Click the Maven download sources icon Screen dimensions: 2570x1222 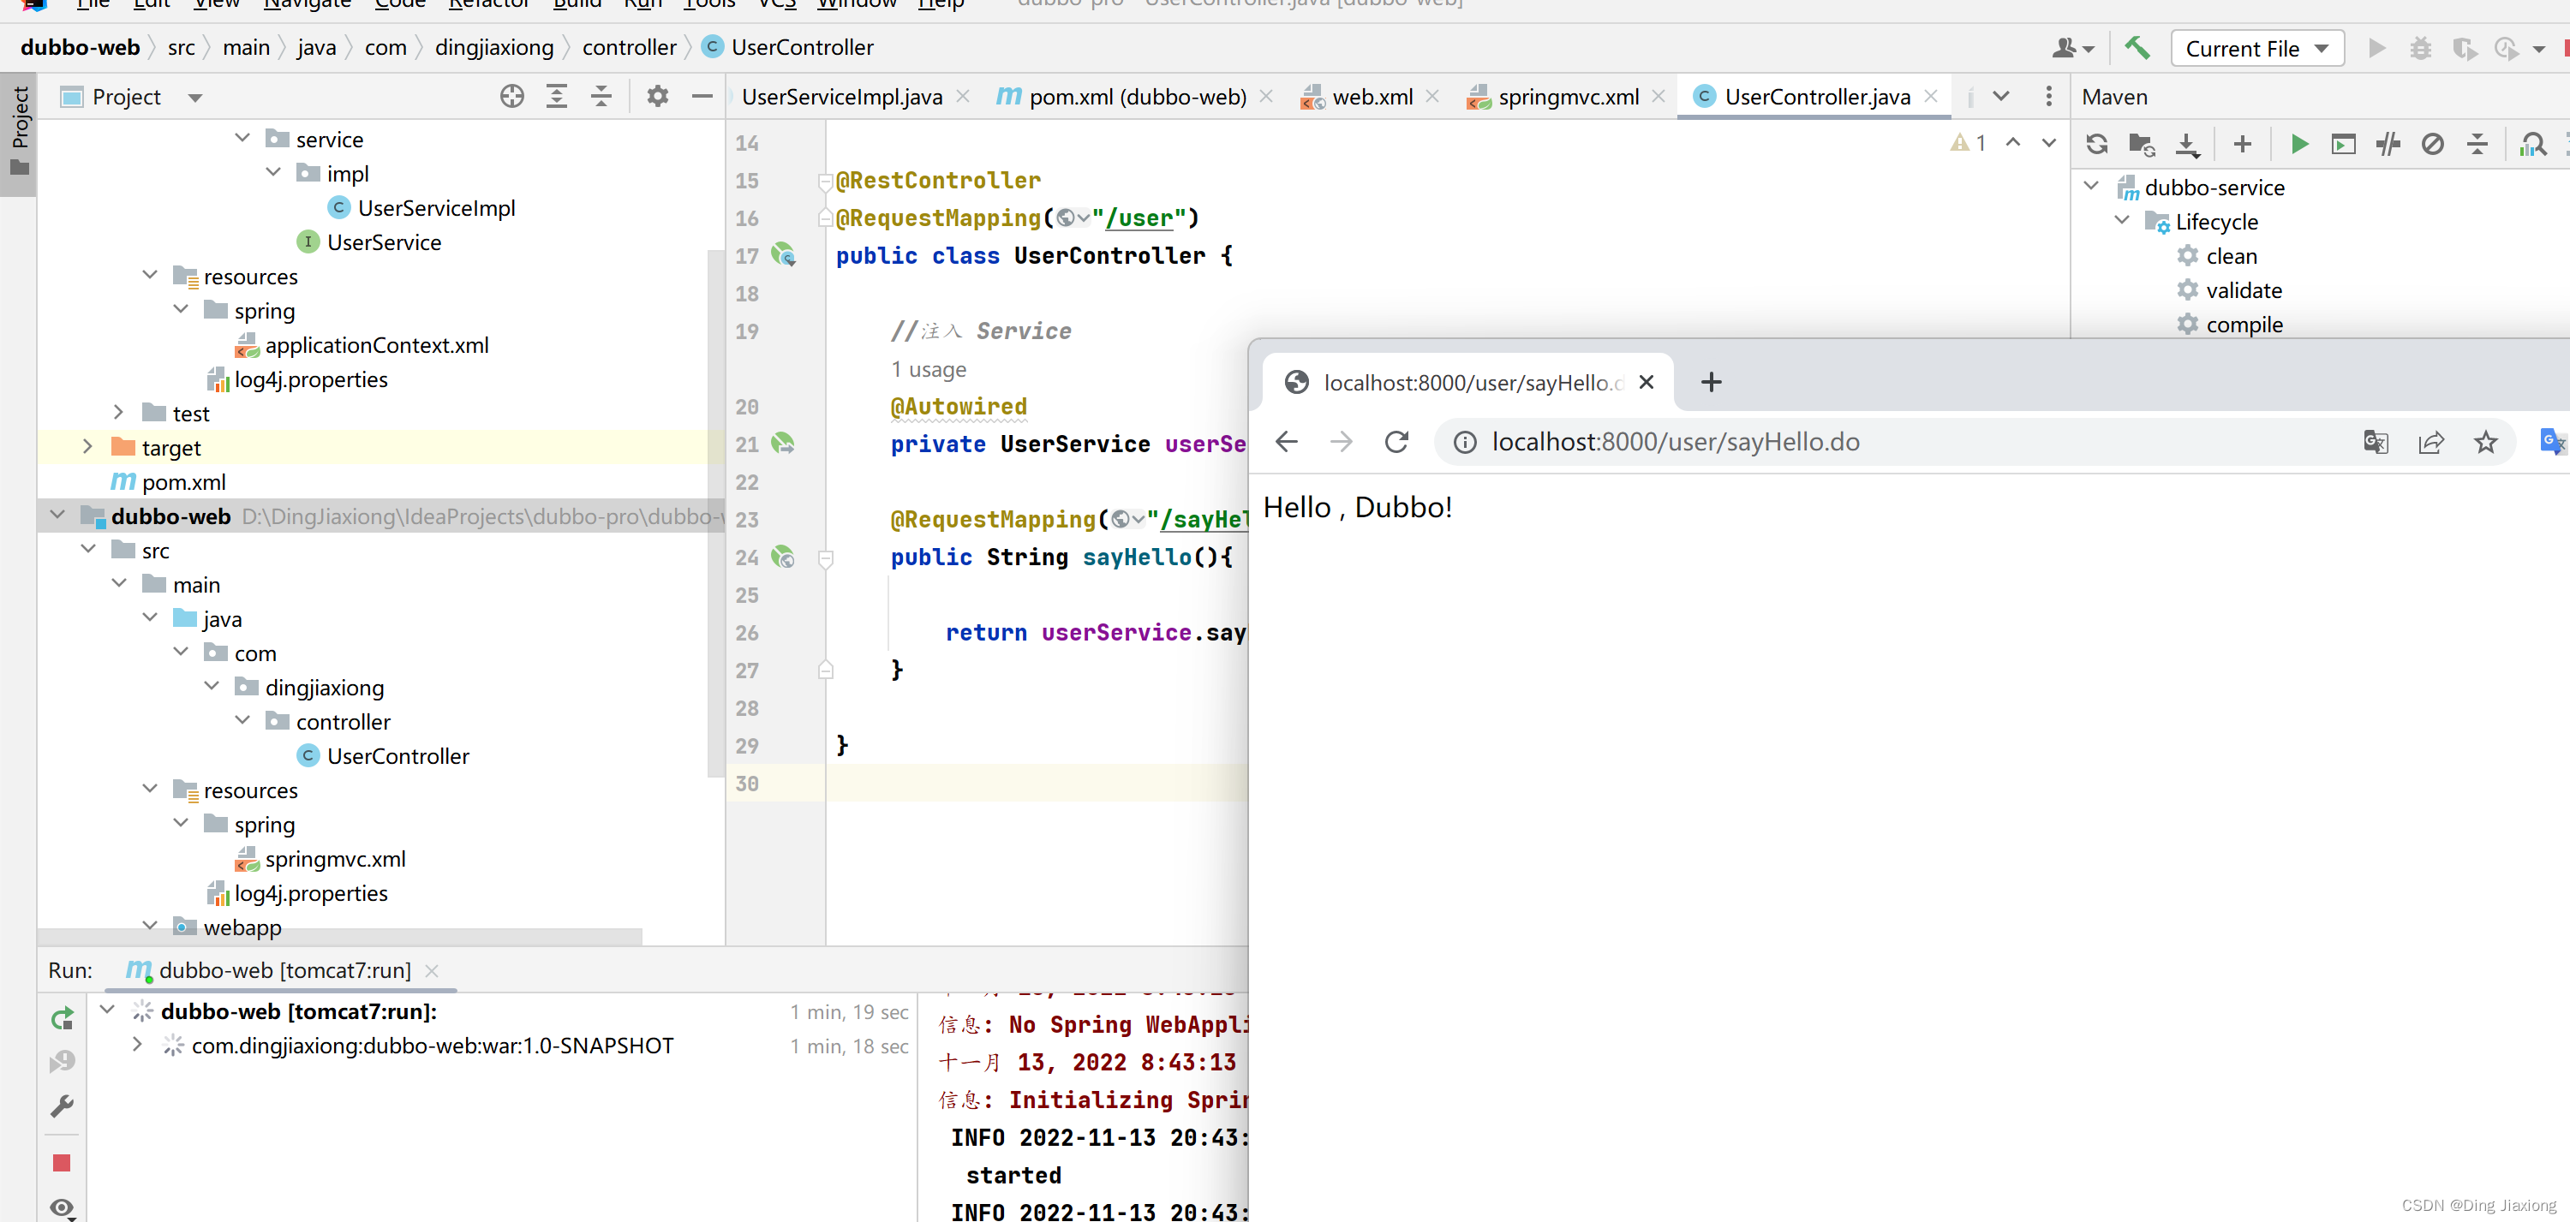[x=2188, y=146]
